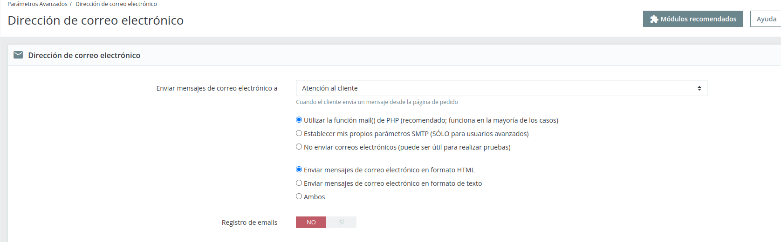
Task: Click 'Dirección de correo electrónico' breadcrumb link
Action: (x=116, y=4)
